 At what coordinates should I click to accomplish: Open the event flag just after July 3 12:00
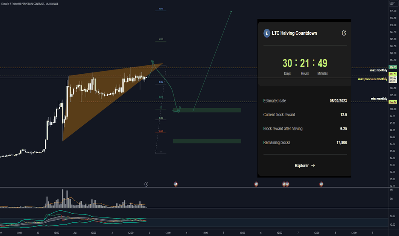tap(176, 184)
